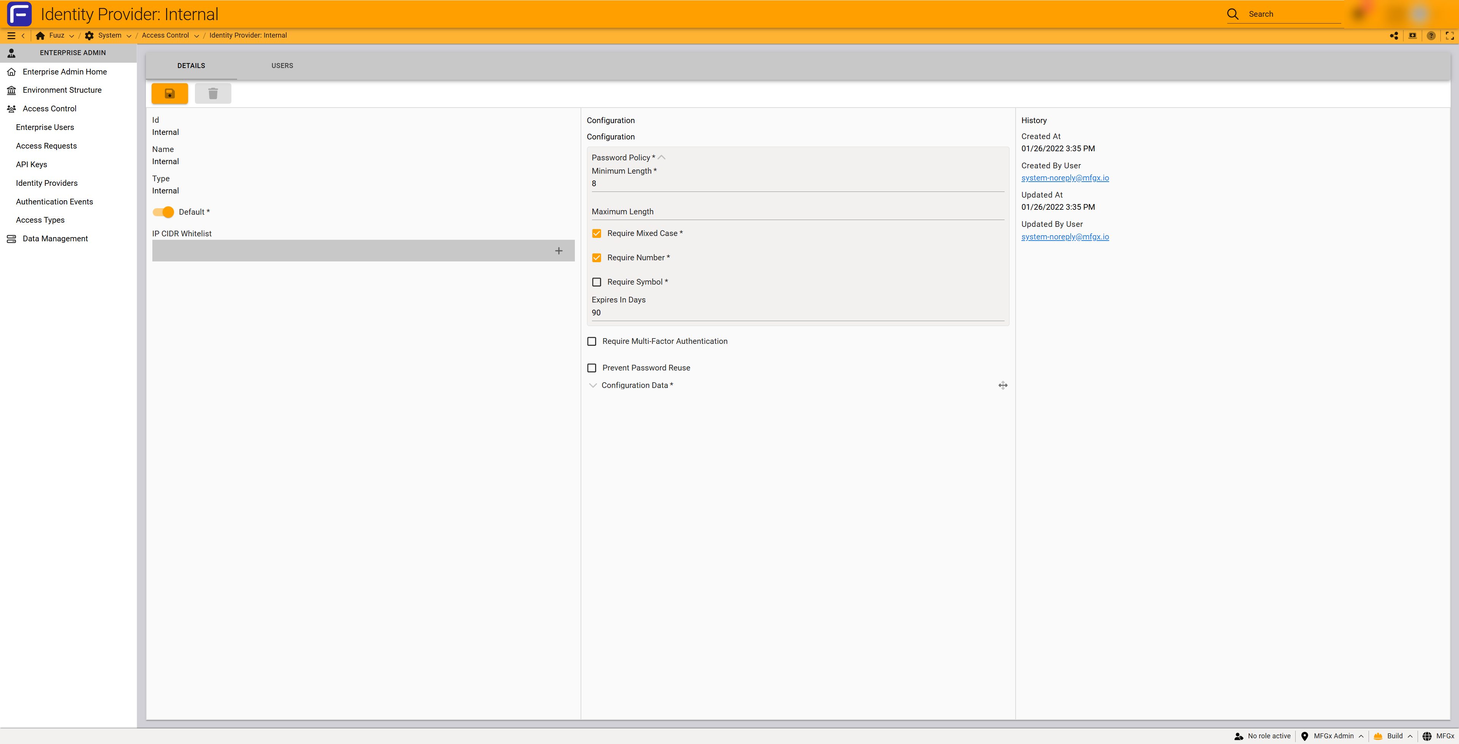Collapse the Password Policy section
The height and width of the screenshot is (744, 1459).
tap(661, 158)
